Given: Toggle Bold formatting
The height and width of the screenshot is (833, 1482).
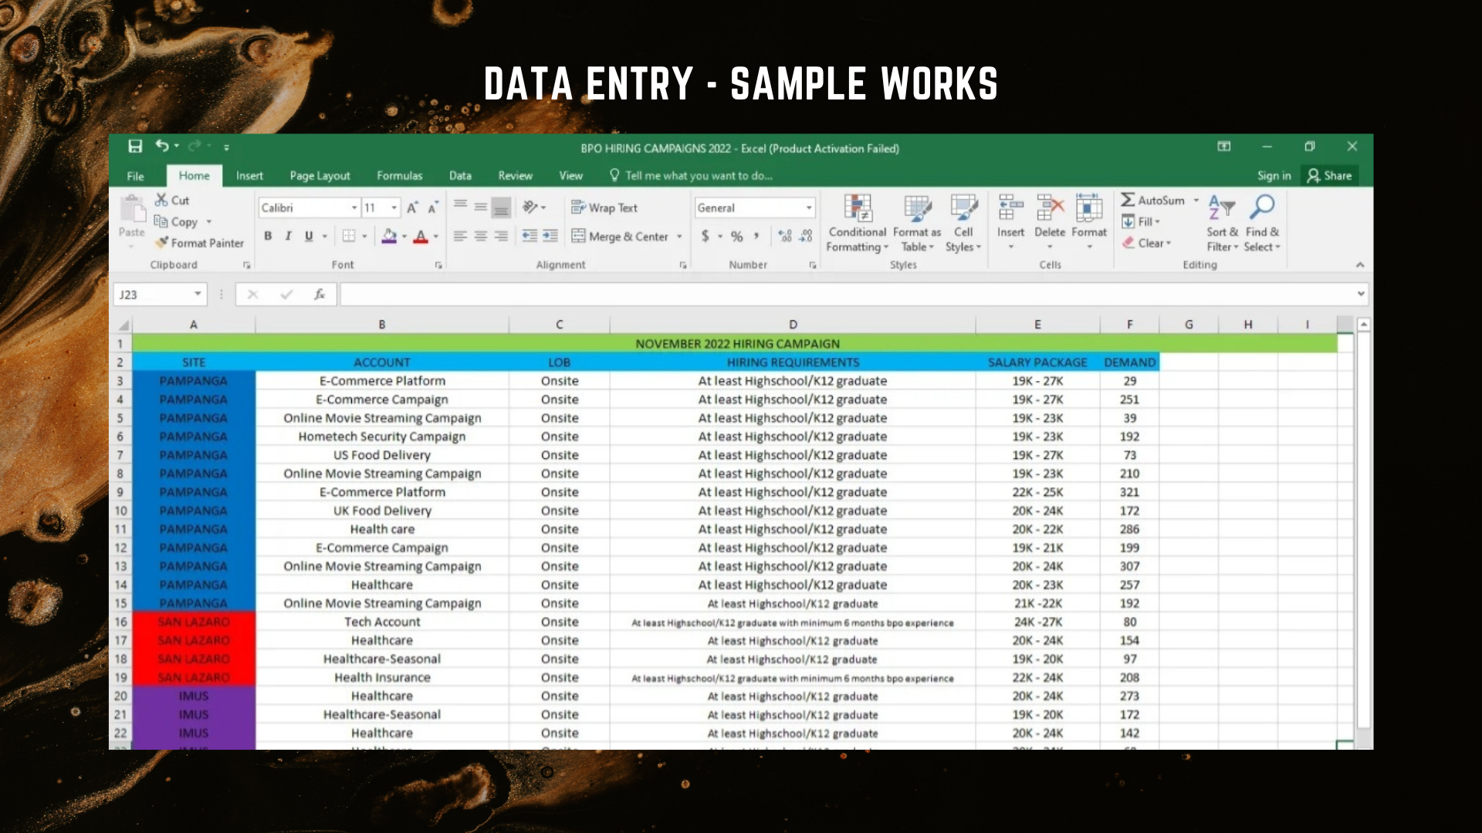Looking at the screenshot, I should pos(268,236).
